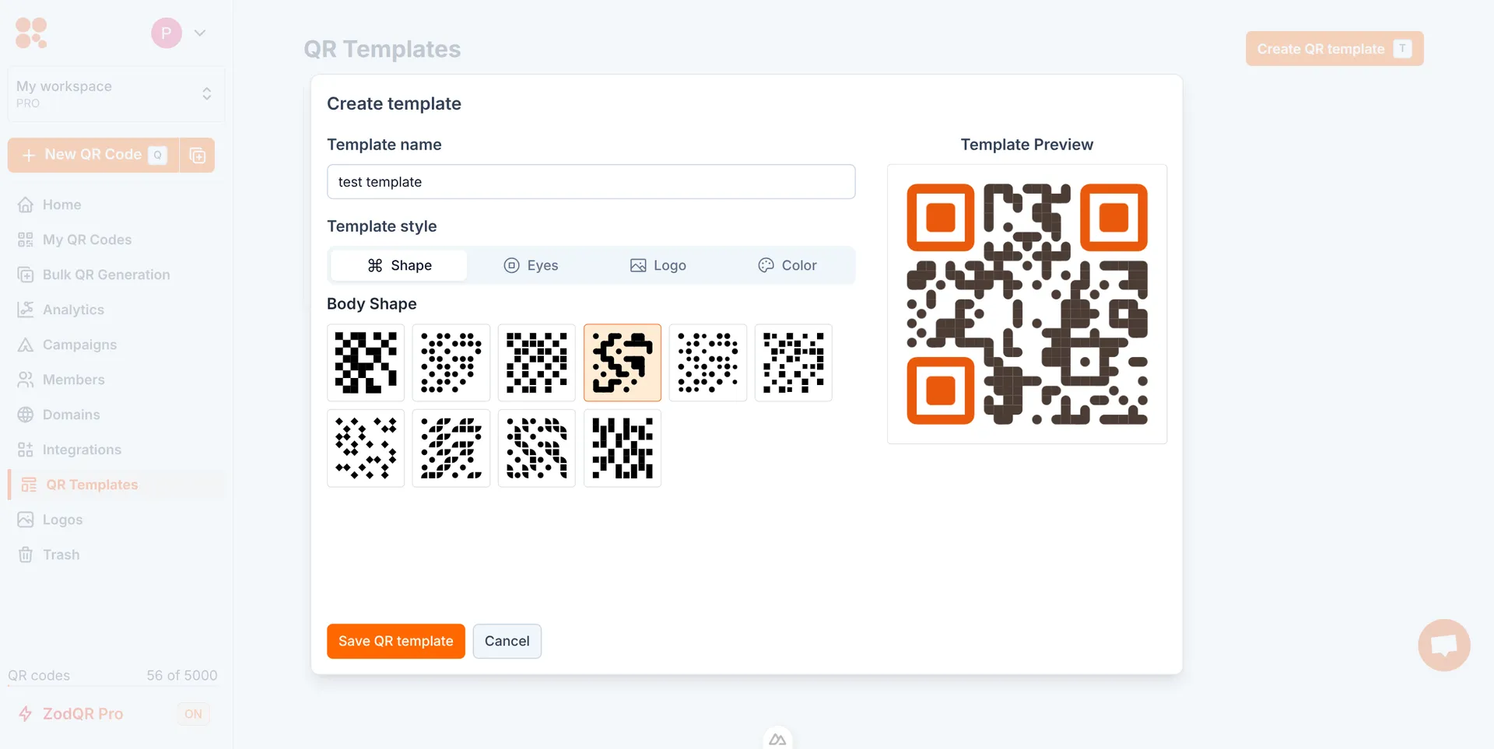
Task: Click the Home sidebar icon
Action: pos(26,205)
